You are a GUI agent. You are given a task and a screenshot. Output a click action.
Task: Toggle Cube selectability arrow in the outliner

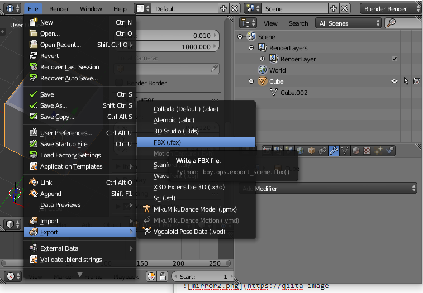406,81
